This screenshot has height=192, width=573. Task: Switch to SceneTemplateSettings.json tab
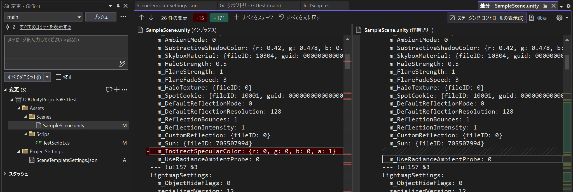coord(175,6)
